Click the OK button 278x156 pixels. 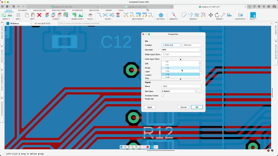[x=197, y=107]
